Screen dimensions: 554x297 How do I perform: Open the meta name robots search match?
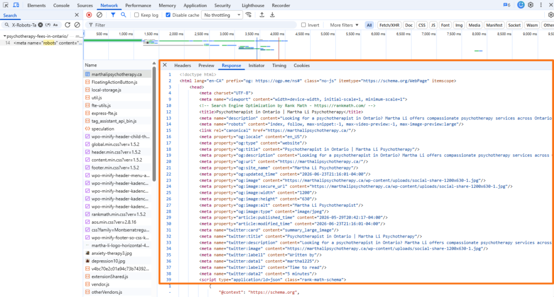click(x=42, y=43)
